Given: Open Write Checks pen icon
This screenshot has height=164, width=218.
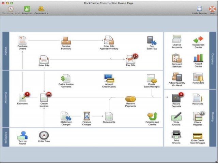Looking at the screenshot, I should (x=176, y=116).
